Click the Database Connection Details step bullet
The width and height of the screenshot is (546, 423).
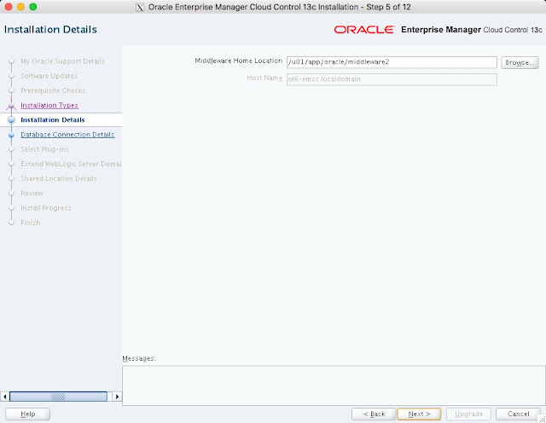[11, 135]
